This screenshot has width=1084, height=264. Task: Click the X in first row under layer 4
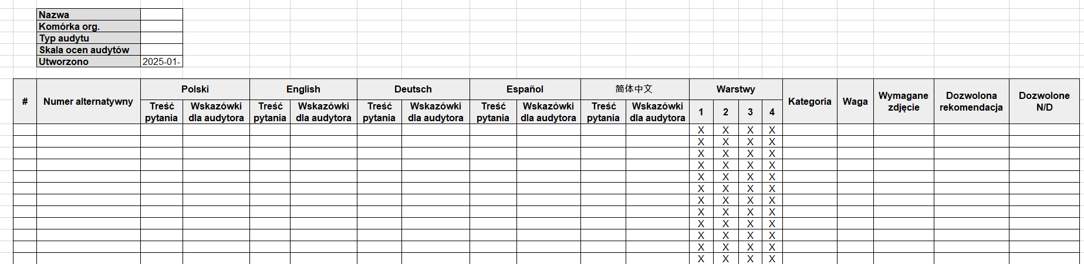pos(772,130)
